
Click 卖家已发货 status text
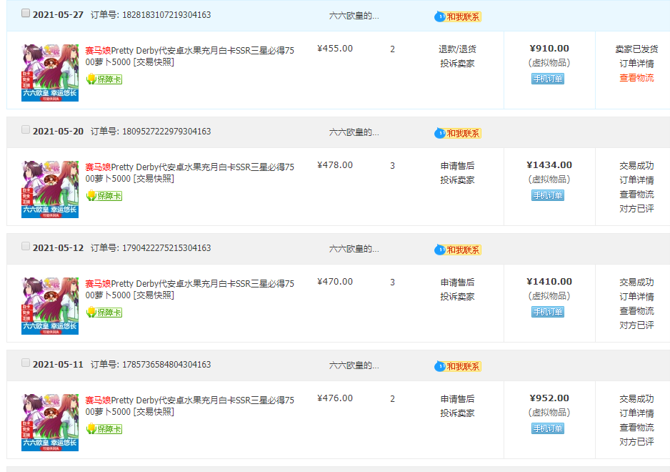click(636, 49)
